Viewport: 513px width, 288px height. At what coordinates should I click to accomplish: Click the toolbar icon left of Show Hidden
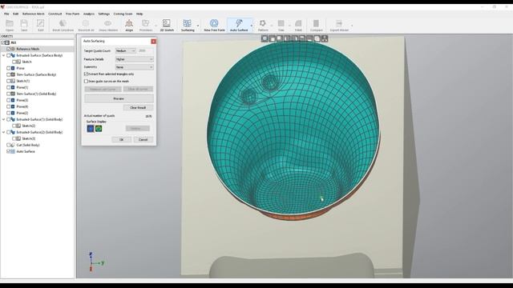click(x=86, y=23)
